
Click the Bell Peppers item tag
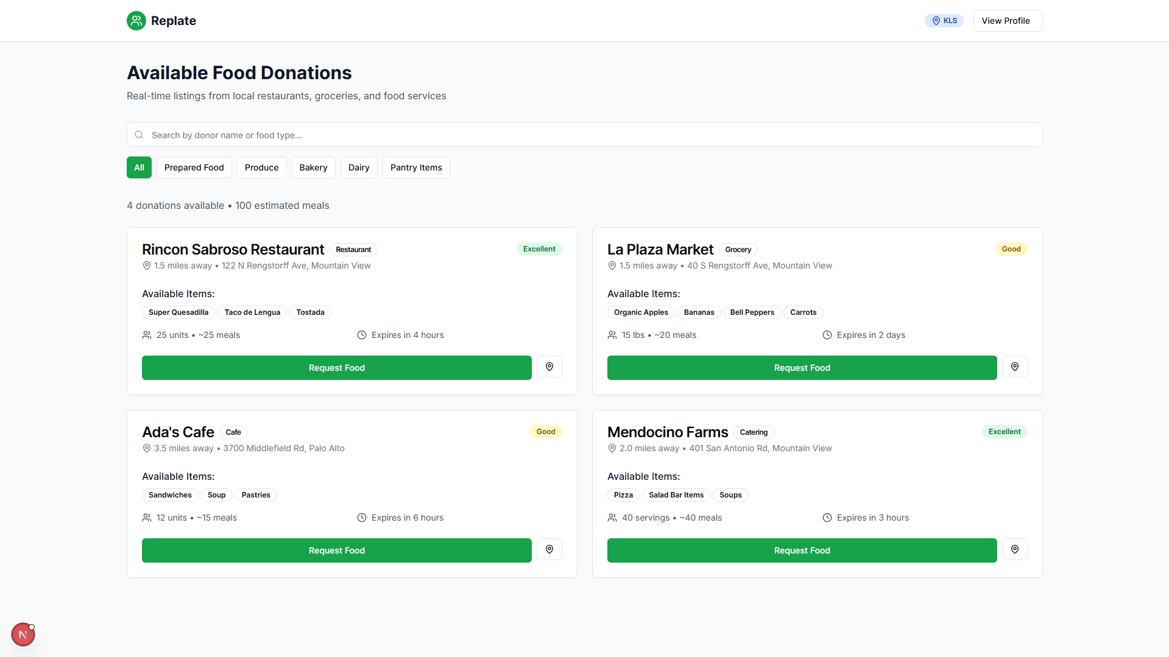coord(752,312)
